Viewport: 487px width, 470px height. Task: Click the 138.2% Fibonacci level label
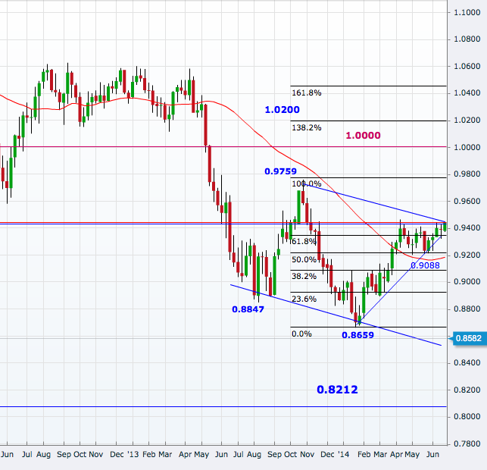point(307,128)
